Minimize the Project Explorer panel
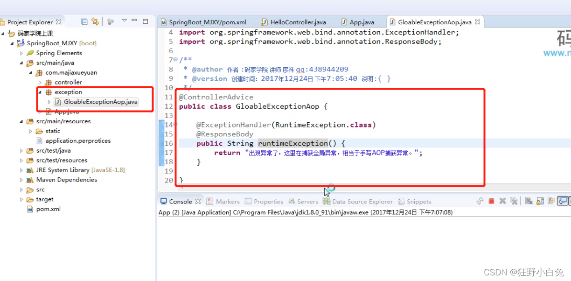Screen dimensions: 571x281 click(134, 21)
